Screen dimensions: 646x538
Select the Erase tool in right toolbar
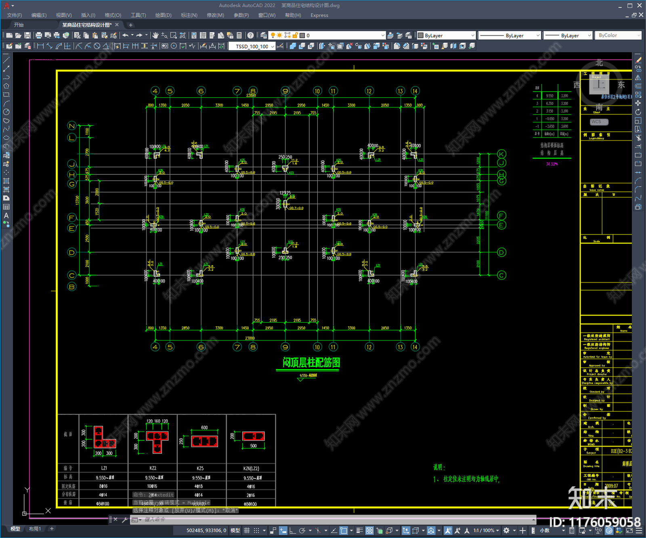coord(638,60)
